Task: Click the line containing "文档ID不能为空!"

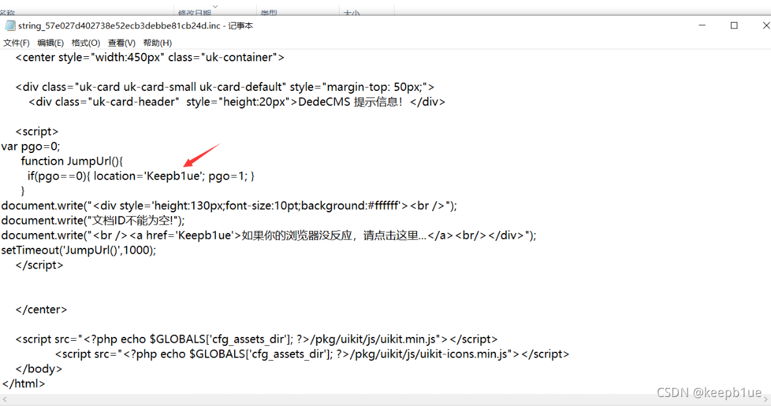Action: coord(93,221)
